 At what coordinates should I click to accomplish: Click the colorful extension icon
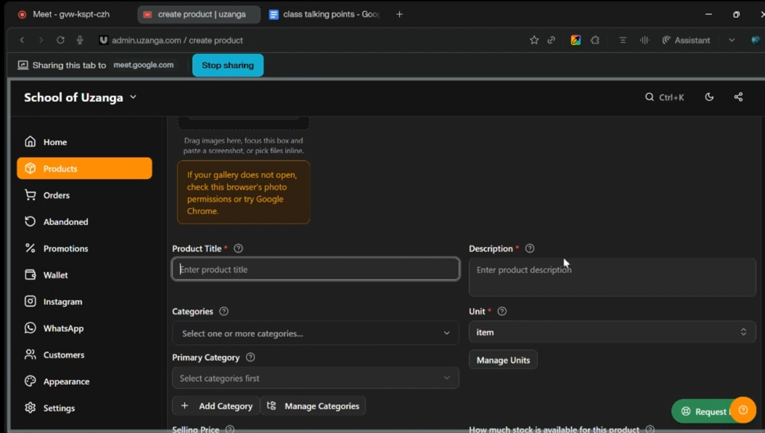576,40
